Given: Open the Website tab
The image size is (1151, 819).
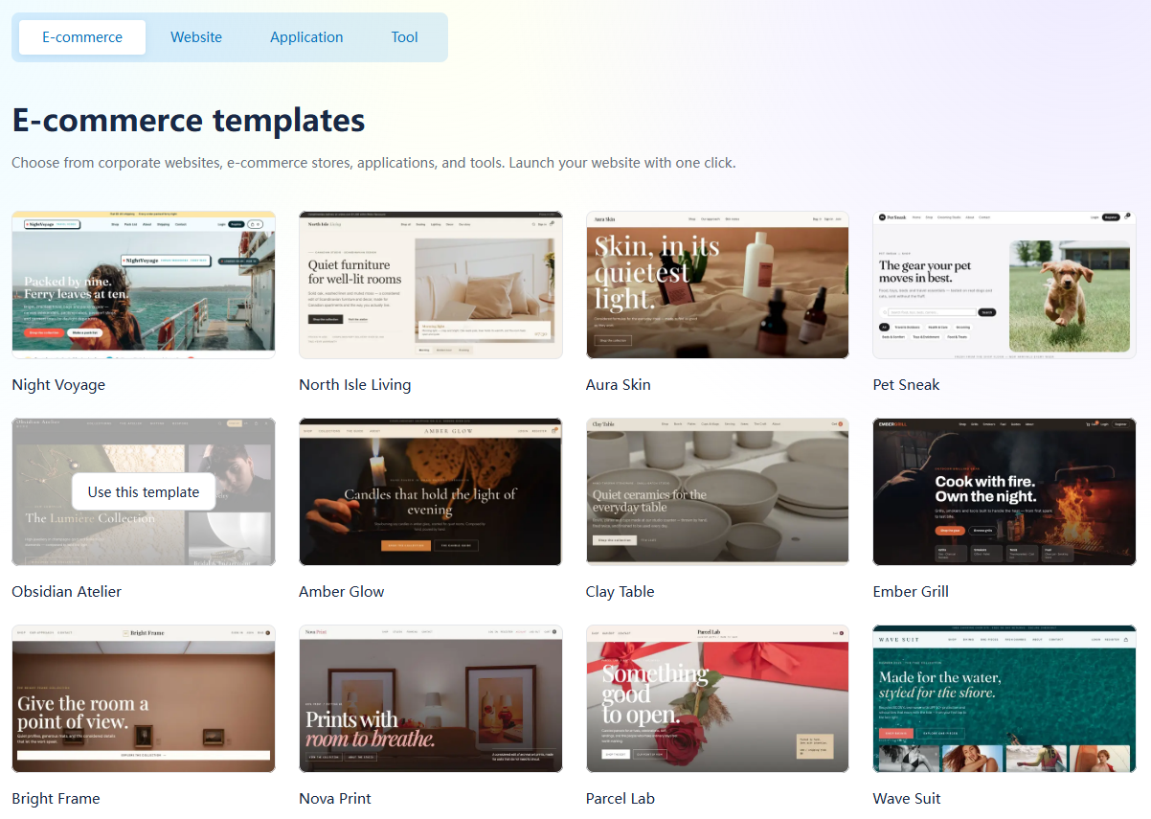Looking at the screenshot, I should (x=196, y=37).
